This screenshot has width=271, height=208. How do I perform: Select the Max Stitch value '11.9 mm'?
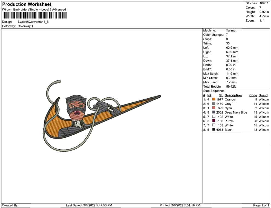click(x=232, y=74)
